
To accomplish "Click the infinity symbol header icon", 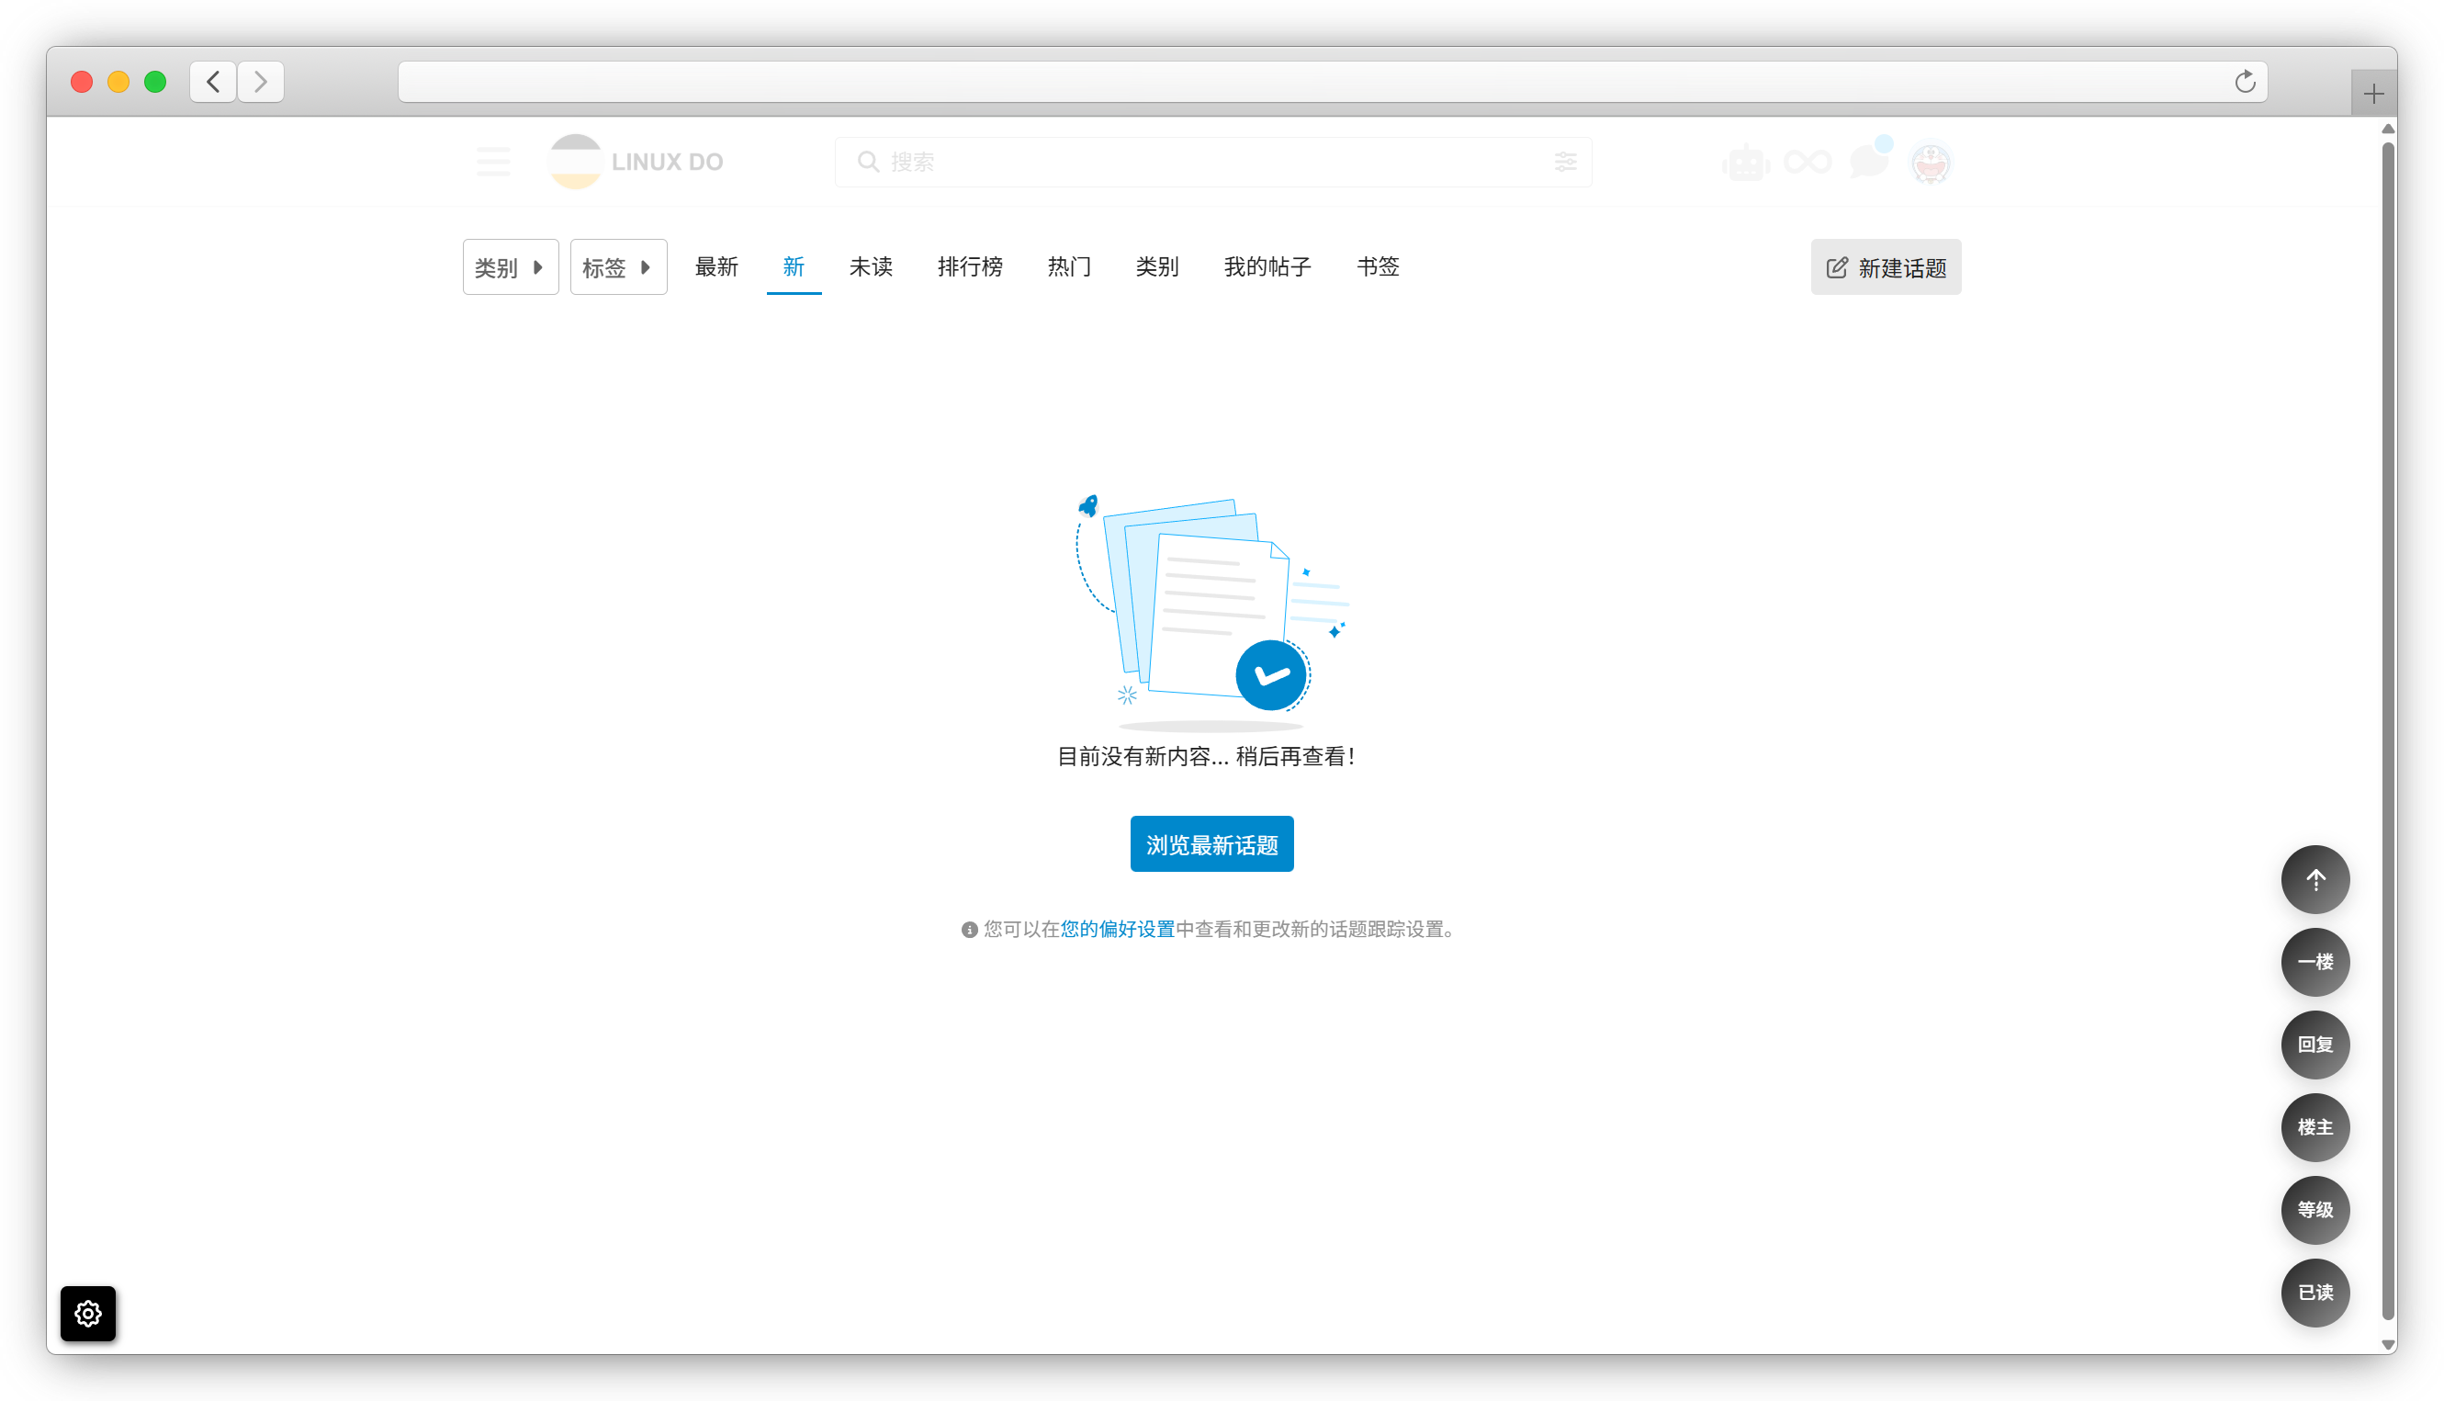I will click(x=1808, y=162).
